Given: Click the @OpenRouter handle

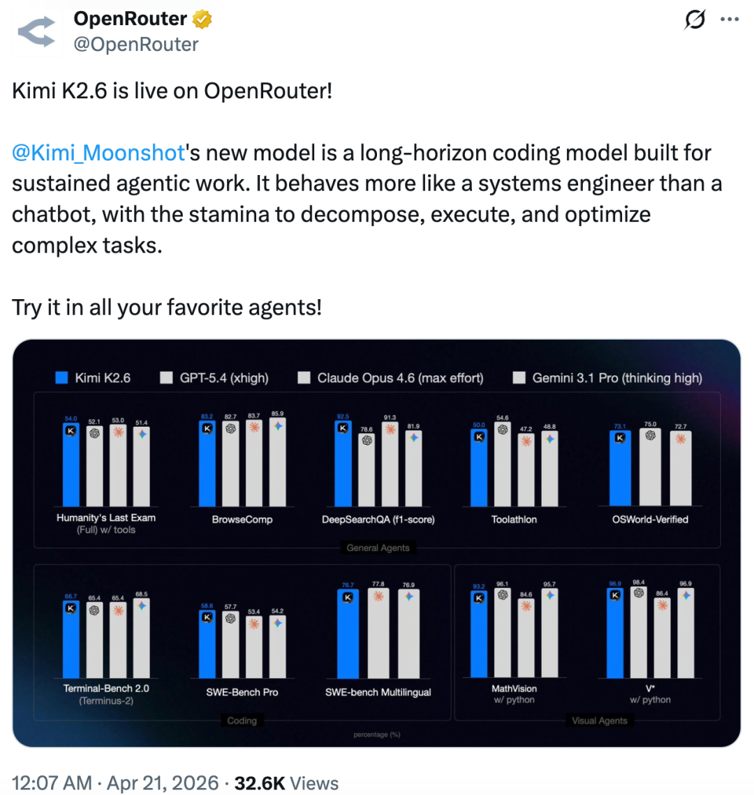Looking at the screenshot, I should (x=136, y=45).
